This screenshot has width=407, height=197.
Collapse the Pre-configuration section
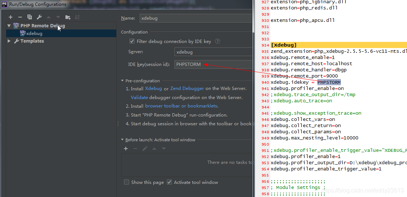click(x=123, y=81)
